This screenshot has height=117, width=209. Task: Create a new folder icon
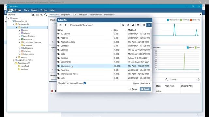(138, 25)
